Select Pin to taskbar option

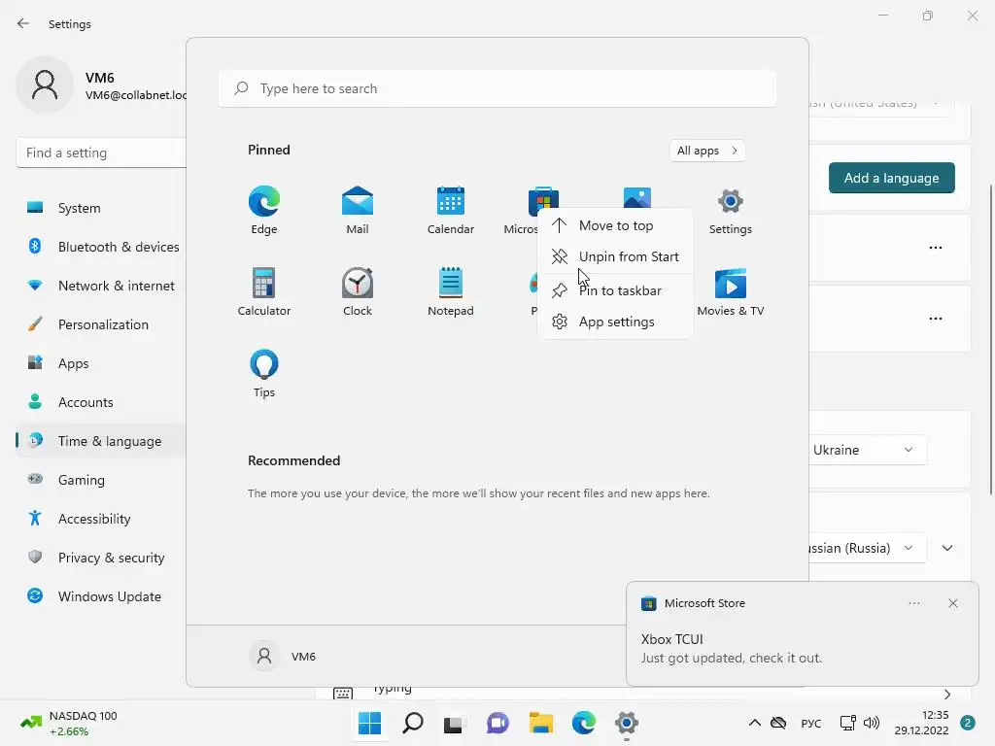[615, 290]
